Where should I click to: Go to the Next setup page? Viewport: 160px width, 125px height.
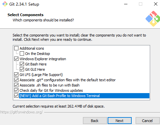coord(120,121)
